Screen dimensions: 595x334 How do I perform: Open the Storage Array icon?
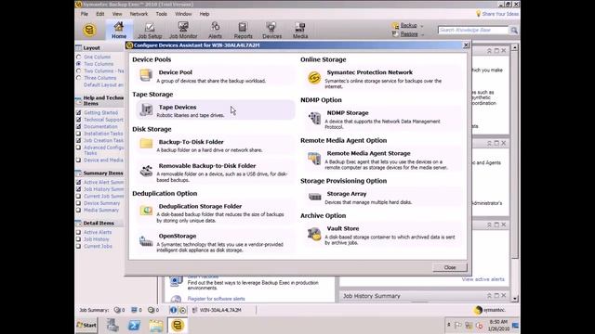pos(314,197)
